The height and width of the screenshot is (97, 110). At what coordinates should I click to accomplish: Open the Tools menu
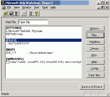coord(45,8)
